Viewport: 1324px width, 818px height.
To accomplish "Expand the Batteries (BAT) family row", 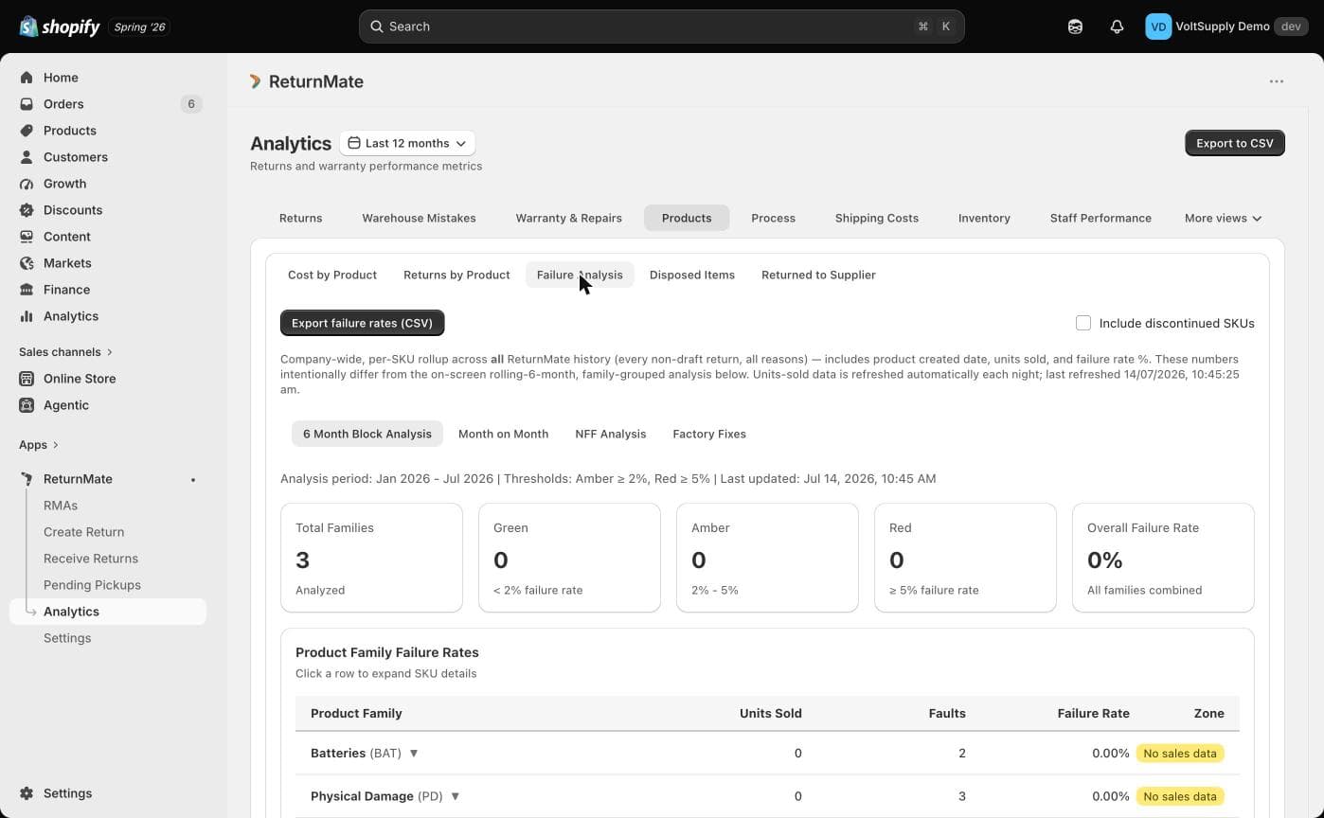I will pos(767,754).
